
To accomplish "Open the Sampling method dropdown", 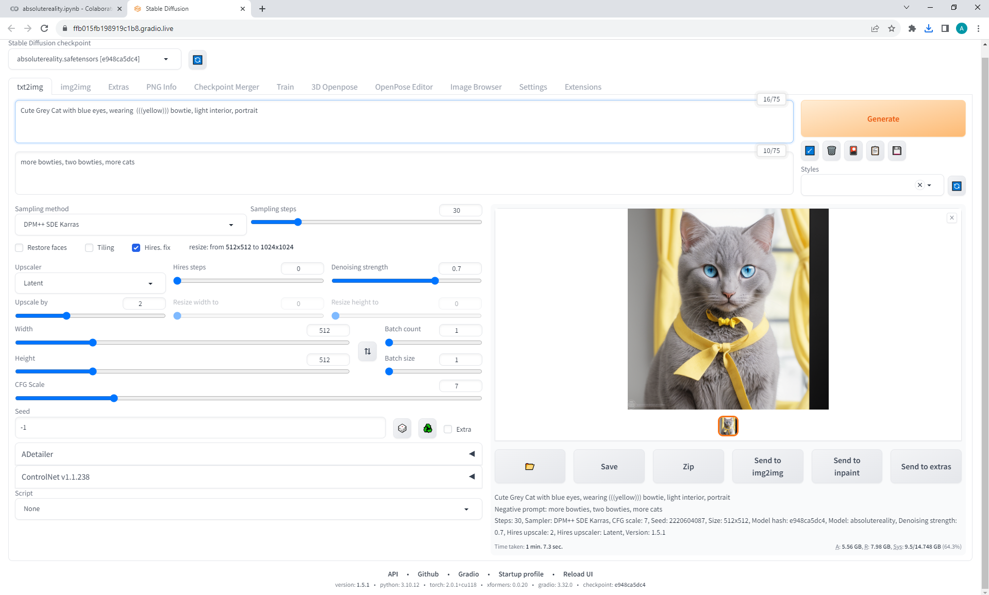I will (x=130, y=225).
